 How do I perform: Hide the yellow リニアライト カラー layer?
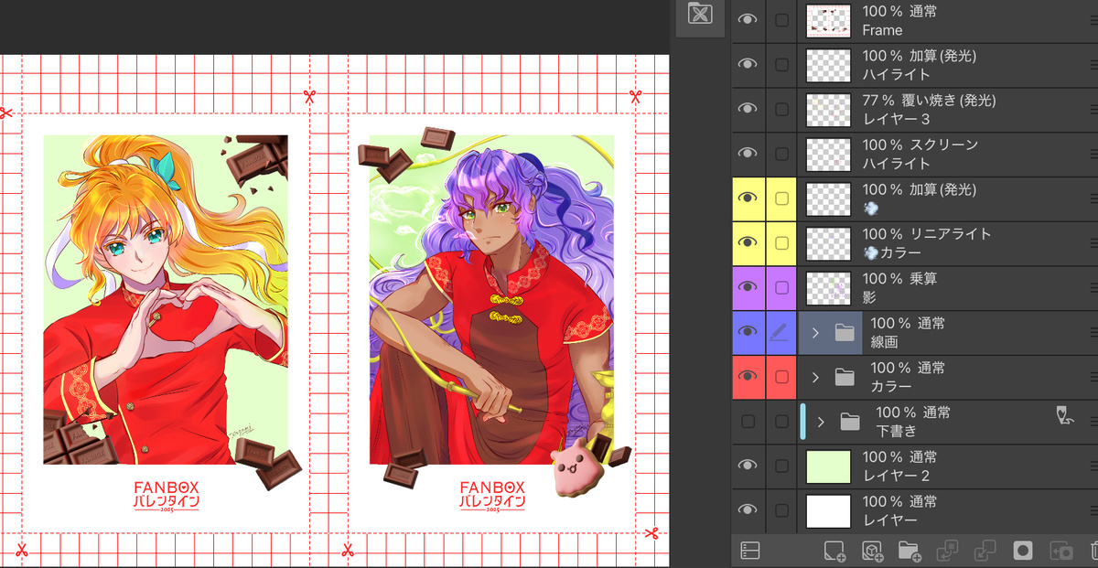click(x=748, y=242)
